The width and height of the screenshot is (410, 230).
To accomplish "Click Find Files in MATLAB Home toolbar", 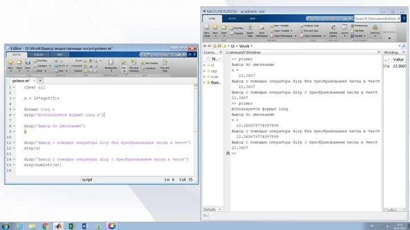I will [236, 28].
